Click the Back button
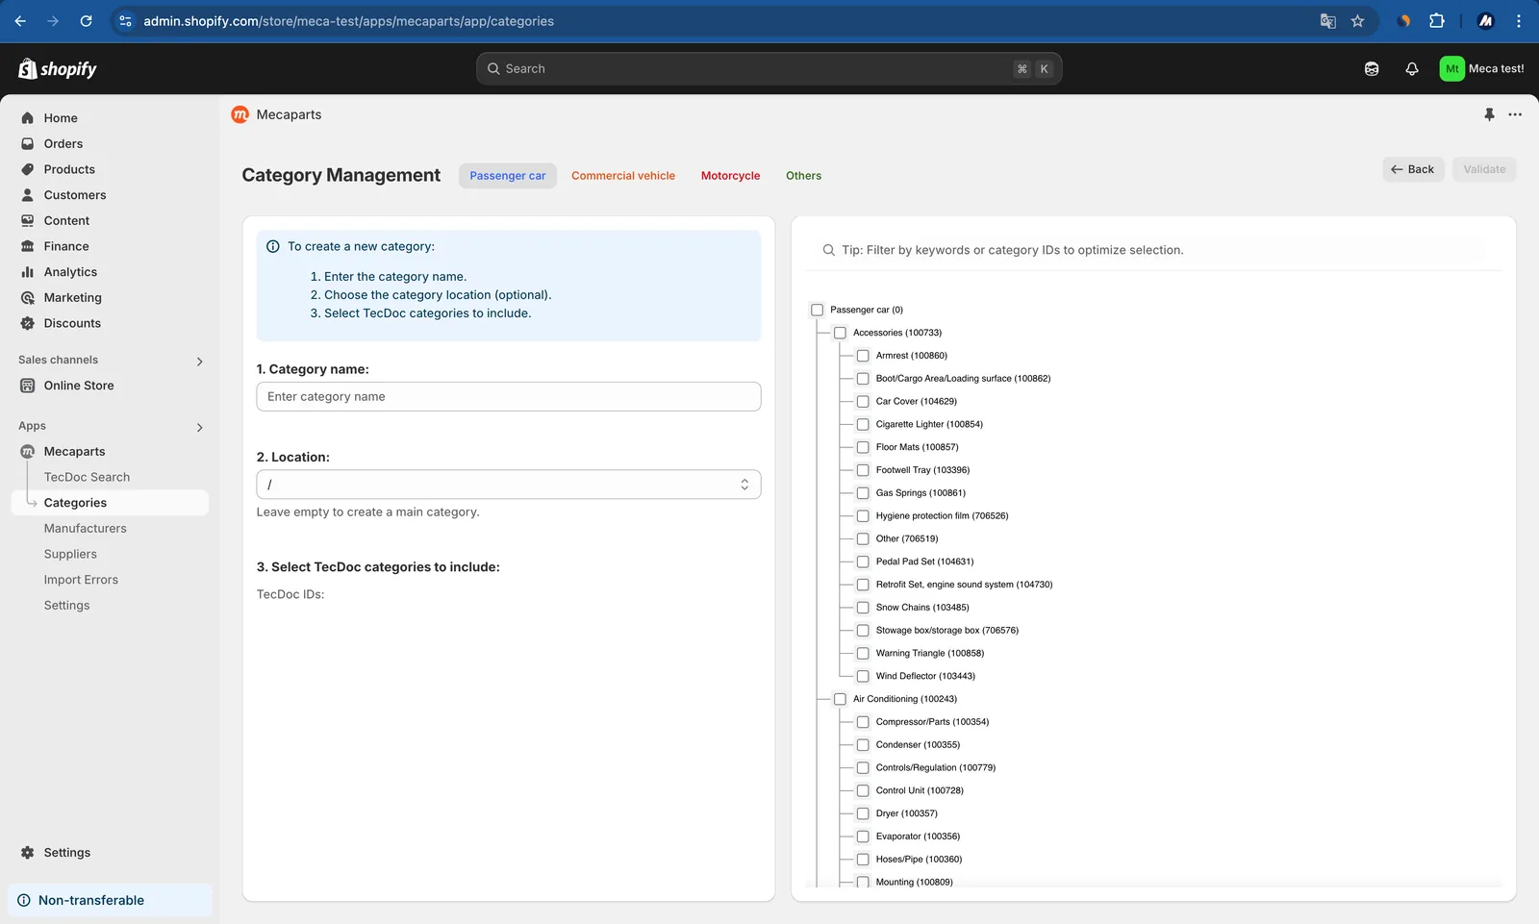The image size is (1539, 924). [x=1413, y=169]
